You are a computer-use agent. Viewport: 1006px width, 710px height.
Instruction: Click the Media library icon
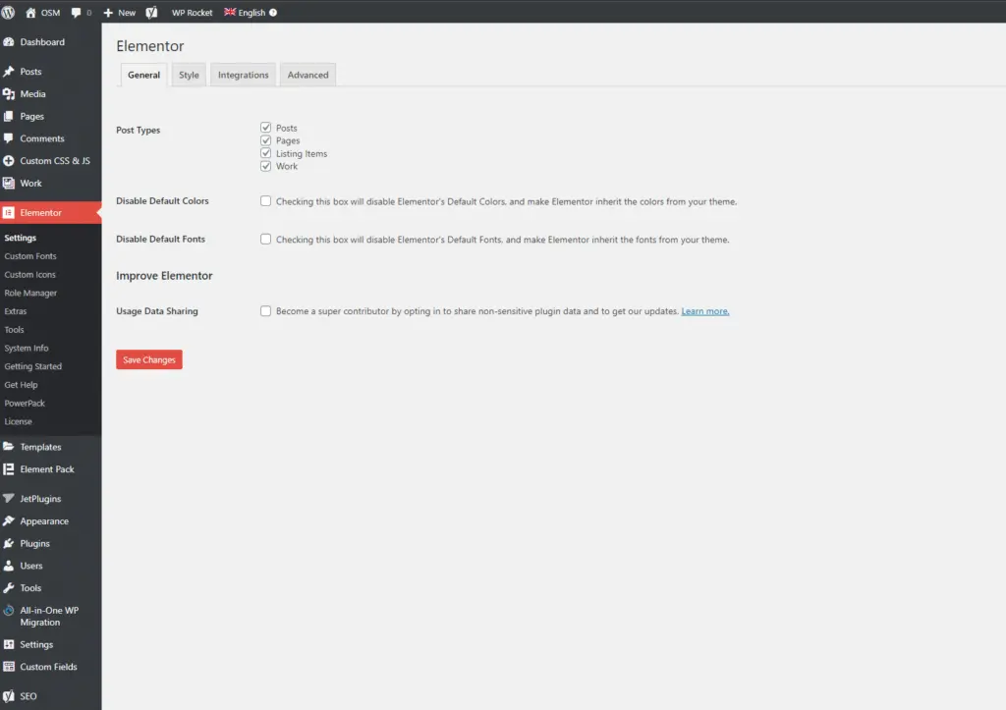point(8,93)
